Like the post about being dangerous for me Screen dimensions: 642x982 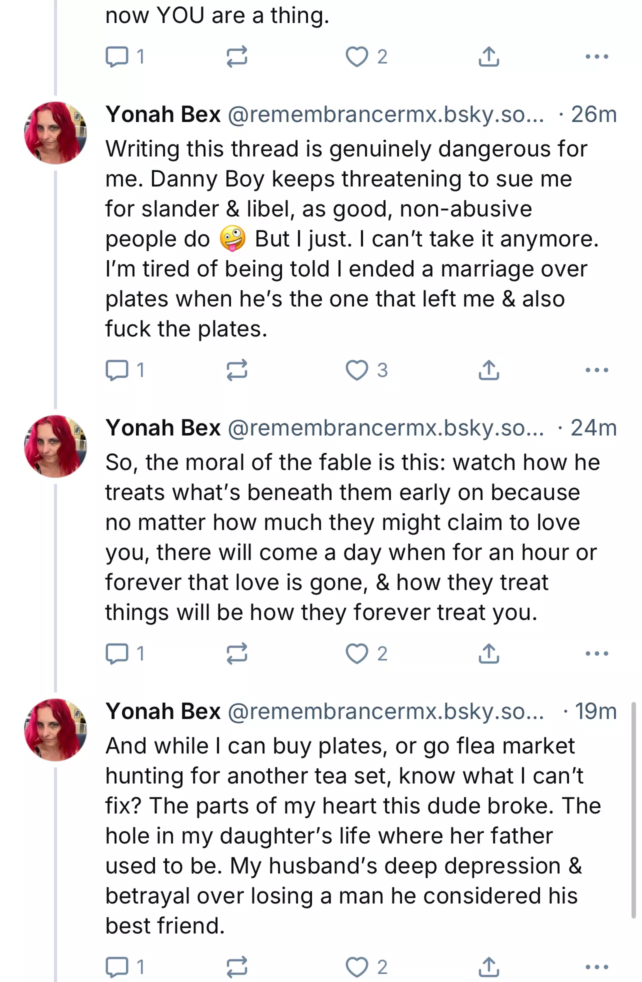tap(357, 370)
